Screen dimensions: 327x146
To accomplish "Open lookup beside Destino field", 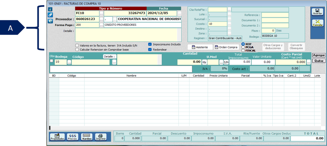I will click(x=229, y=29).
